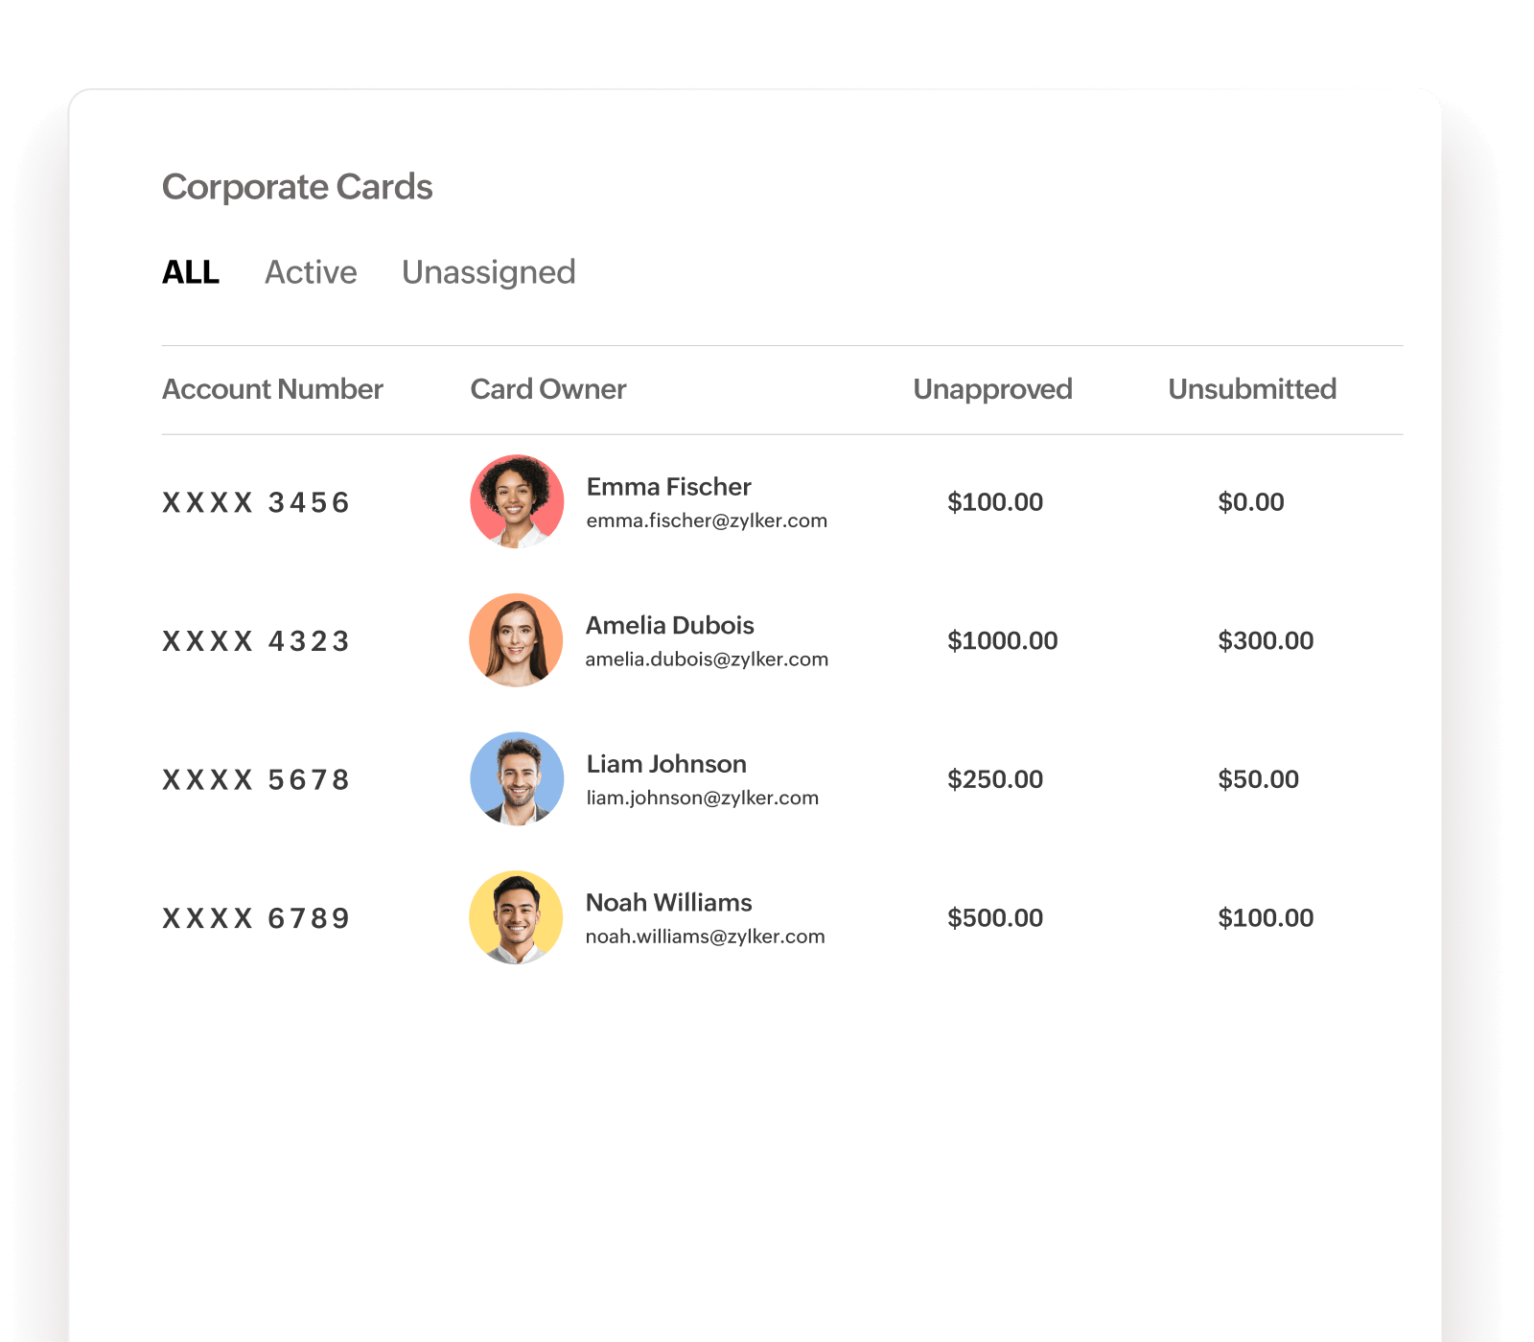
Task: Open card XXXX 4323 details
Action: point(256,640)
